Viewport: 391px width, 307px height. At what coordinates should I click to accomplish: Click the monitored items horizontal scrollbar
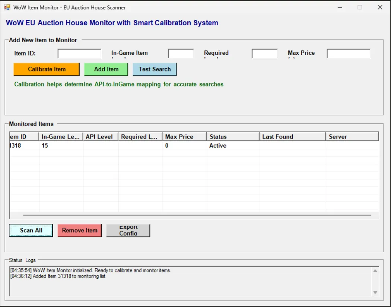coord(197,215)
